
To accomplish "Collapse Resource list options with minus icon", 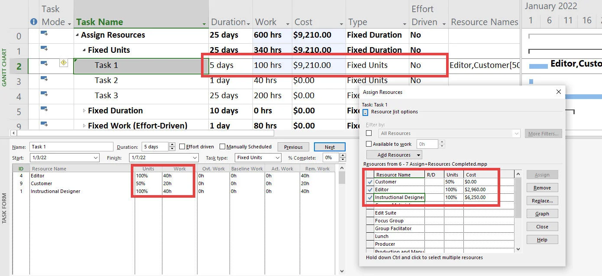I will coord(366,112).
